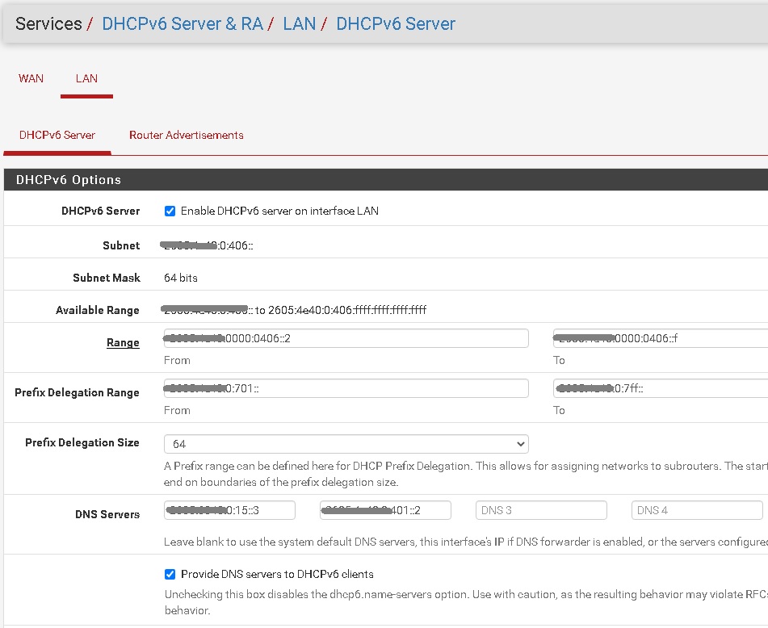This screenshot has width=768, height=628.
Task: Click the Range From input field
Action: click(x=346, y=337)
